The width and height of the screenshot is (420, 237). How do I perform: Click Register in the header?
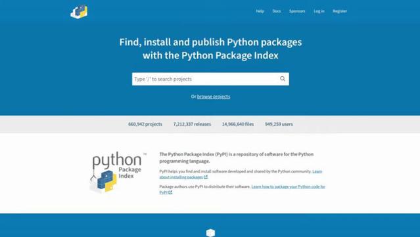[340, 11]
